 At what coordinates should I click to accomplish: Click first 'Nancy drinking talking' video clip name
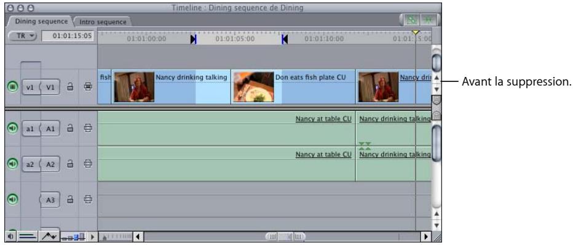[191, 78]
